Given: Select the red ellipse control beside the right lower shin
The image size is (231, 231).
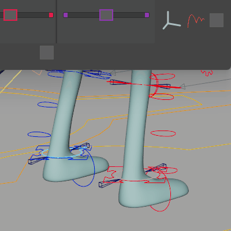Looking at the screenshot, I should pos(163,133).
